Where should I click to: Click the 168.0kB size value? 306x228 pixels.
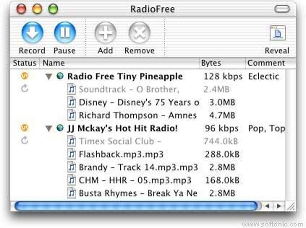click(x=222, y=180)
